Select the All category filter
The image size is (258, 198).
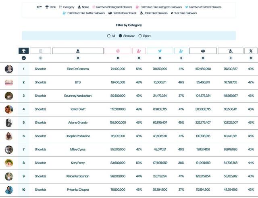pyautogui.click(x=111, y=36)
